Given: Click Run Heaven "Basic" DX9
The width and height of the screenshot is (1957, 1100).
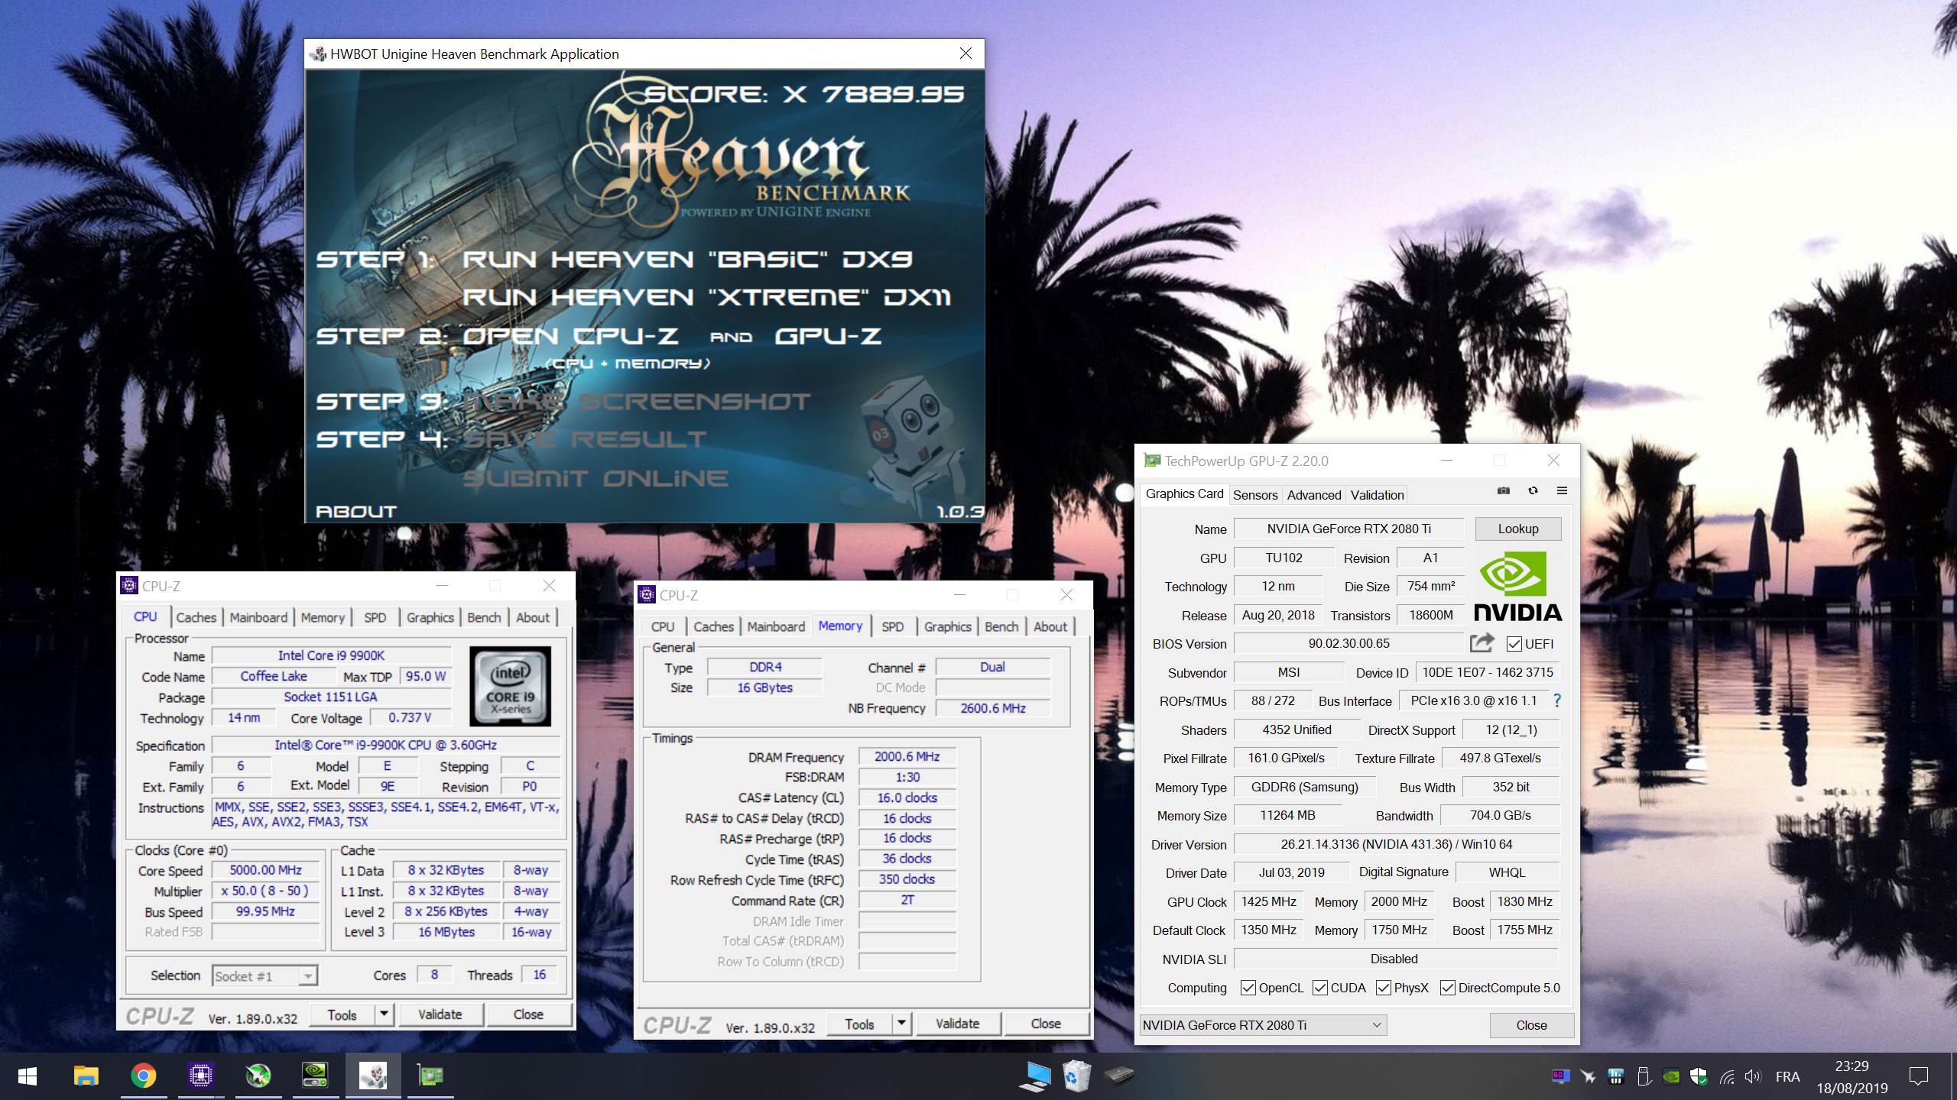Looking at the screenshot, I should 687,259.
